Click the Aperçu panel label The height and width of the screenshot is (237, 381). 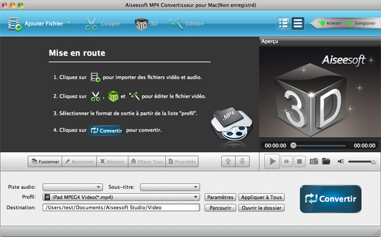[x=270, y=41]
